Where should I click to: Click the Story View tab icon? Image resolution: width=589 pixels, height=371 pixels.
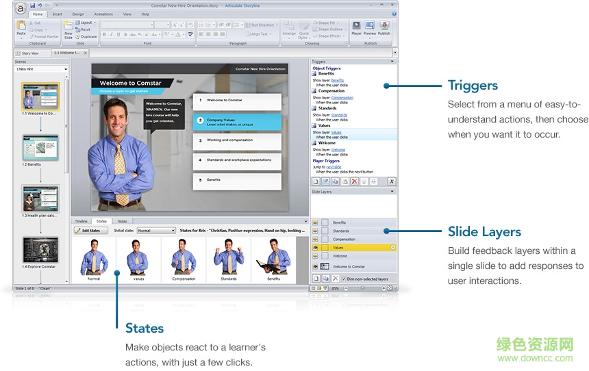tap(27, 53)
